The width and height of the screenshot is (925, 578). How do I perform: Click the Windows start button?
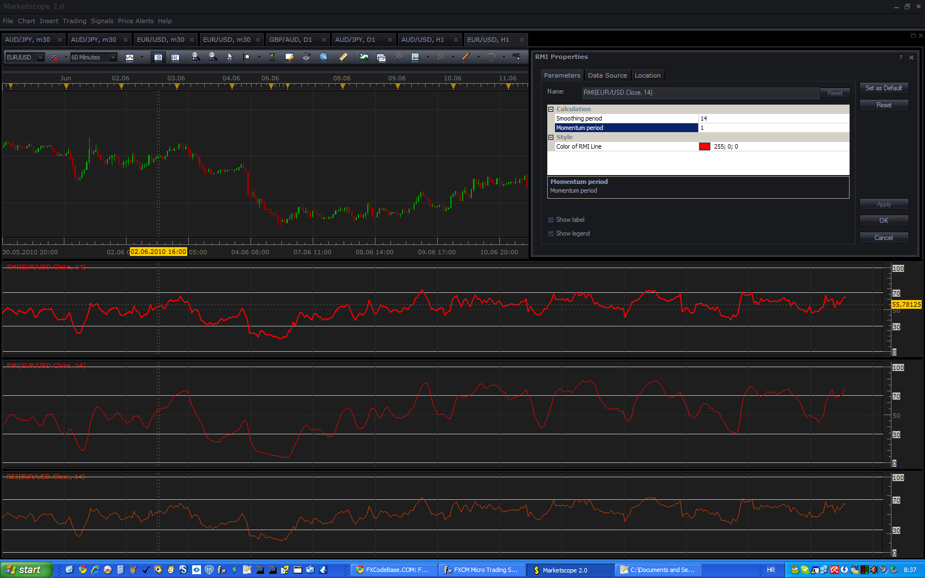click(26, 570)
